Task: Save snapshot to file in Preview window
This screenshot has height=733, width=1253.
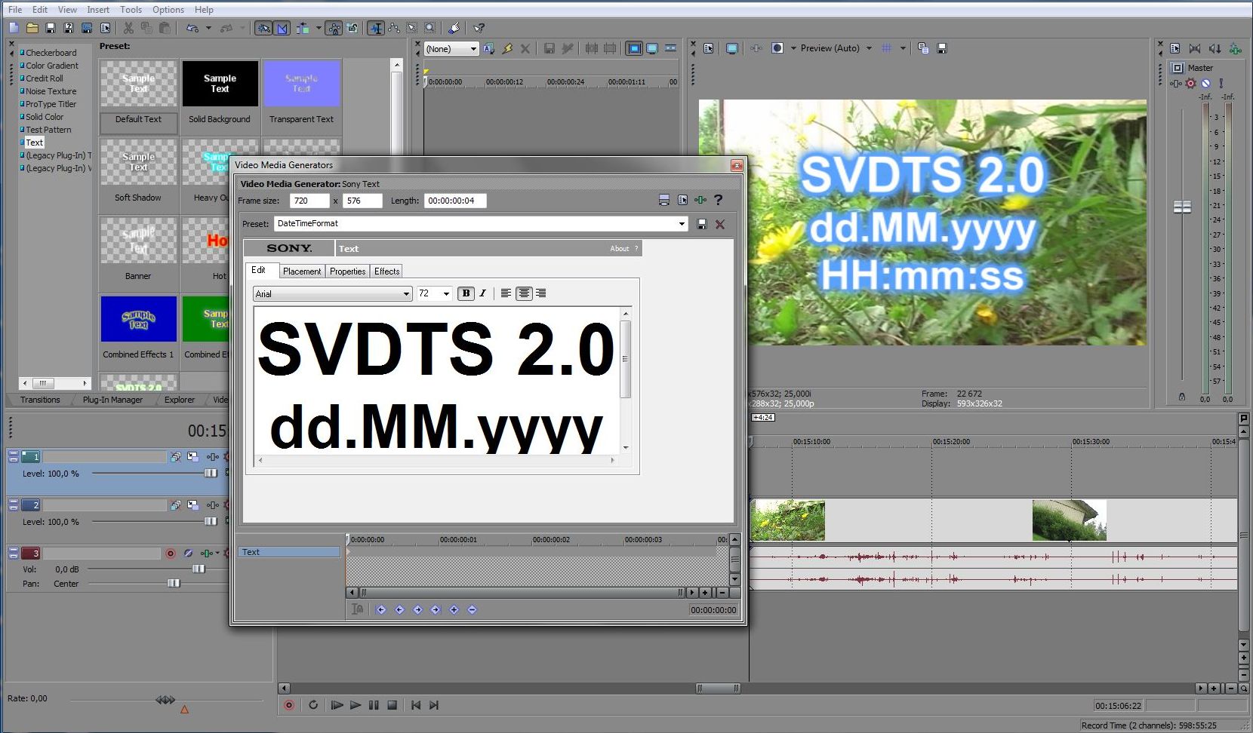Action: point(942,48)
